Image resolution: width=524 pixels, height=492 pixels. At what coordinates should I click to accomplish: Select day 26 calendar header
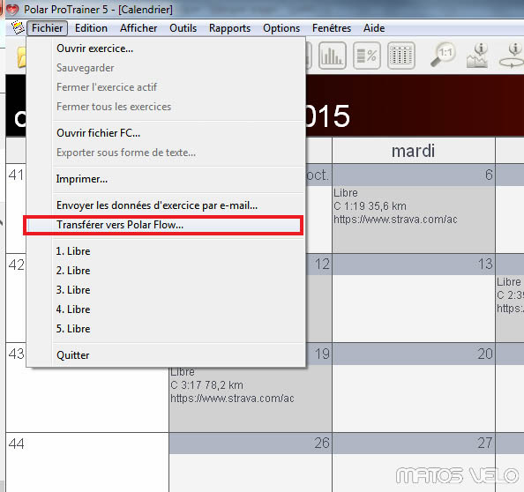pyautogui.click(x=251, y=444)
